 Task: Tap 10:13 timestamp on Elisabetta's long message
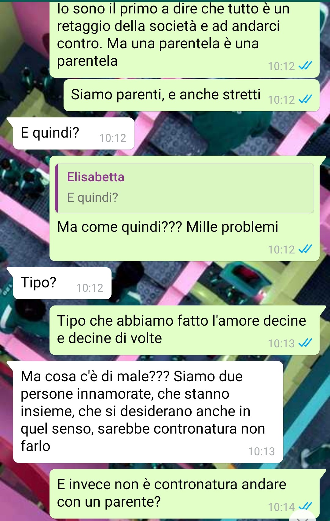click(x=262, y=451)
